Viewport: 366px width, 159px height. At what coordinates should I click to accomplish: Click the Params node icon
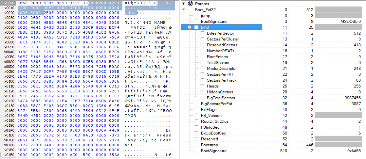(x=191, y=4)
